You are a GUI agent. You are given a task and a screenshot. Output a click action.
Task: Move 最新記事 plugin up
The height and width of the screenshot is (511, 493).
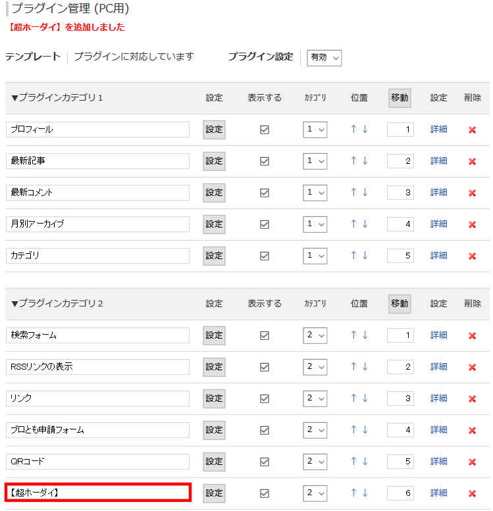point(353,160)
